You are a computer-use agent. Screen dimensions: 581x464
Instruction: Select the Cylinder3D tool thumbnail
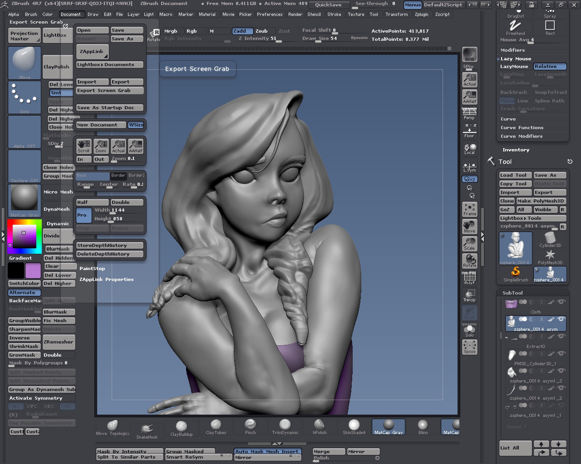[x=550, y=240]
